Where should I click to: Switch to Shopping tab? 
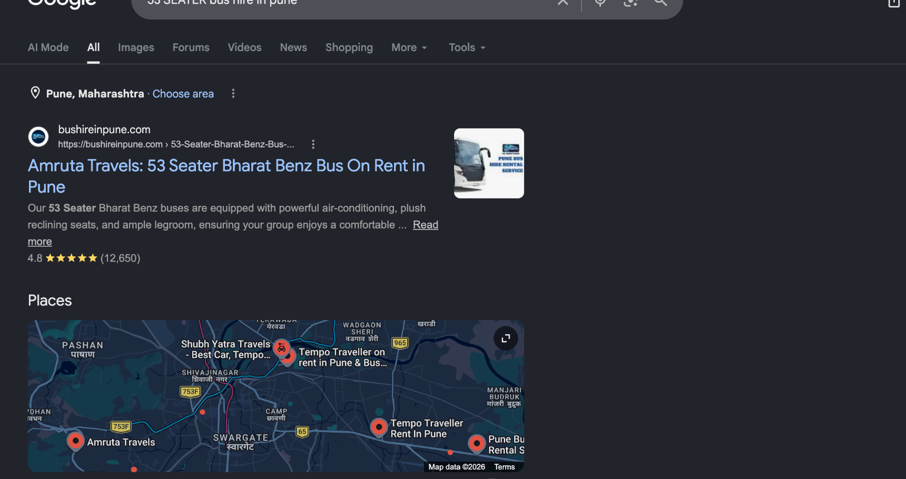click(349, 48)
